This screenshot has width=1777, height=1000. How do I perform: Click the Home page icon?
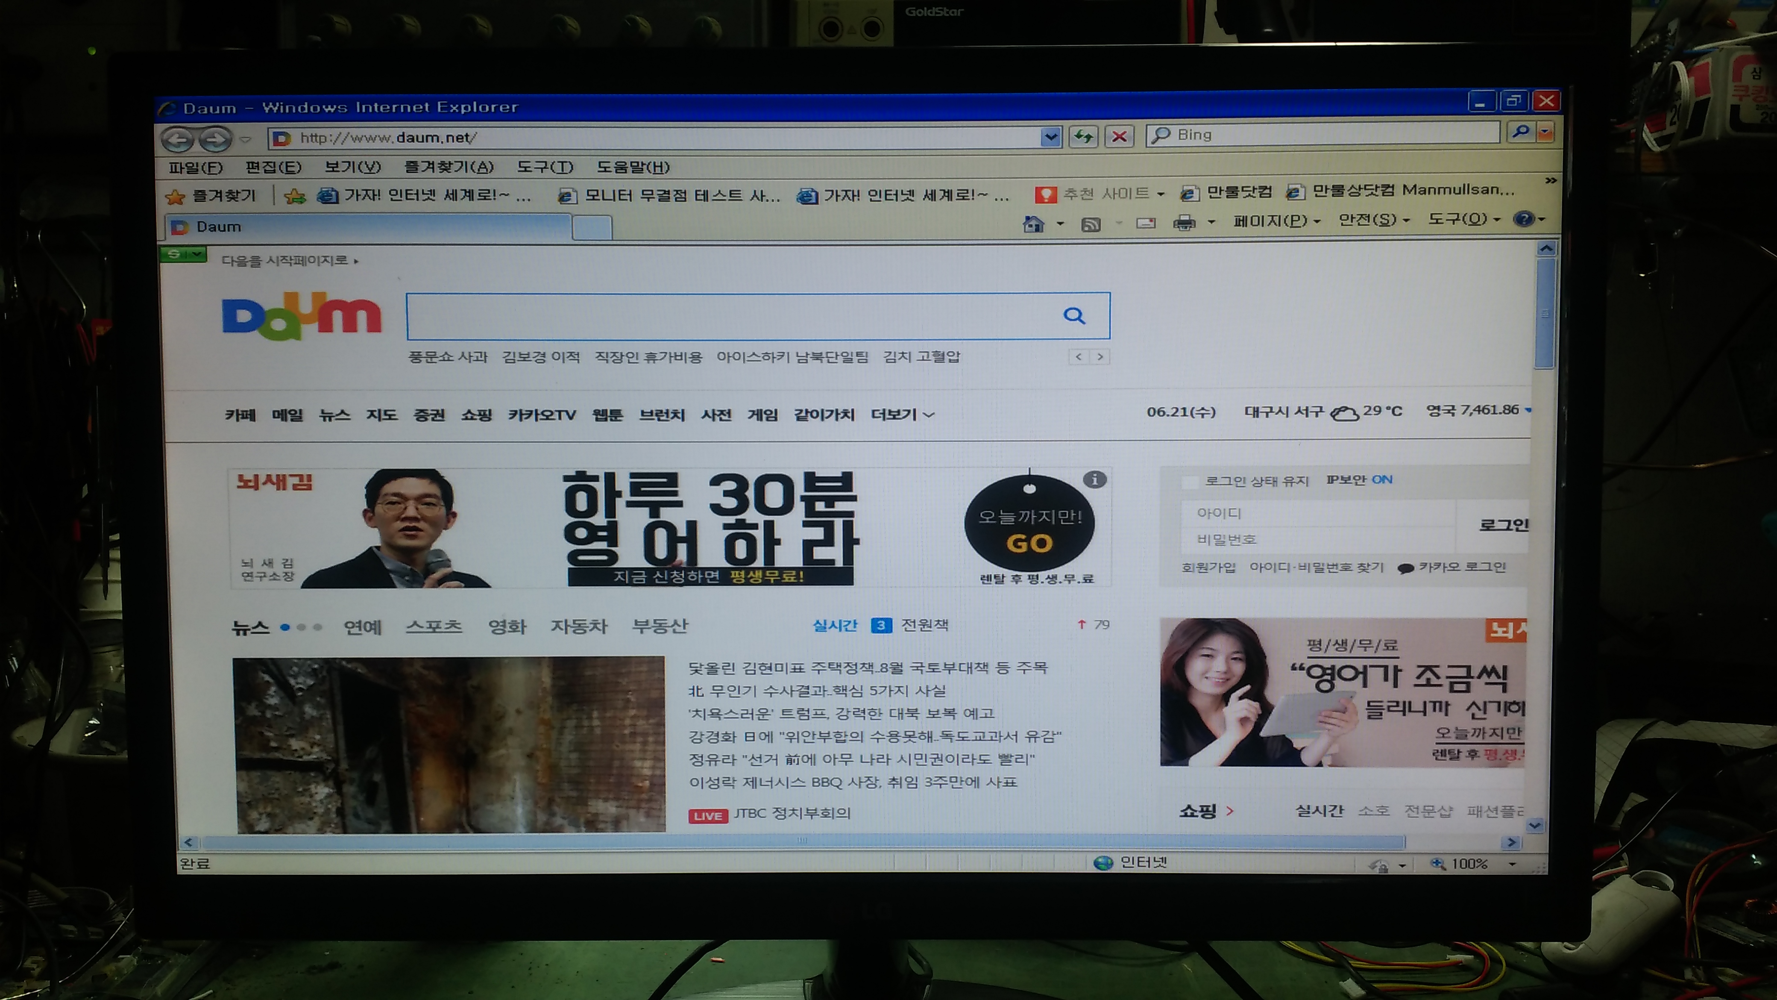[x=1033, y=223]
